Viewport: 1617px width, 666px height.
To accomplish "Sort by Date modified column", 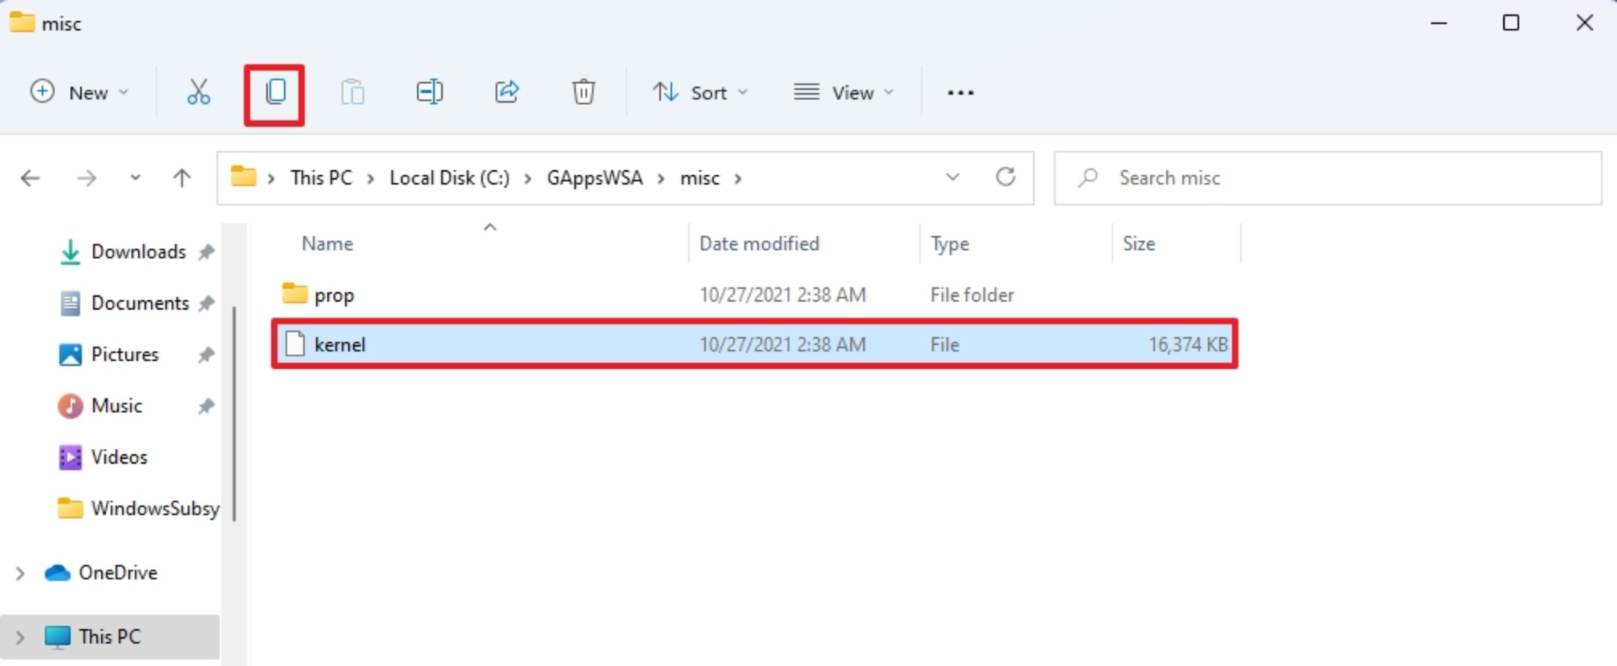I will [759, 243].
